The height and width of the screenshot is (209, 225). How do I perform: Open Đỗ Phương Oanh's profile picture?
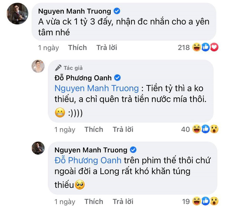pyautogui.click(x=38, y=66)
